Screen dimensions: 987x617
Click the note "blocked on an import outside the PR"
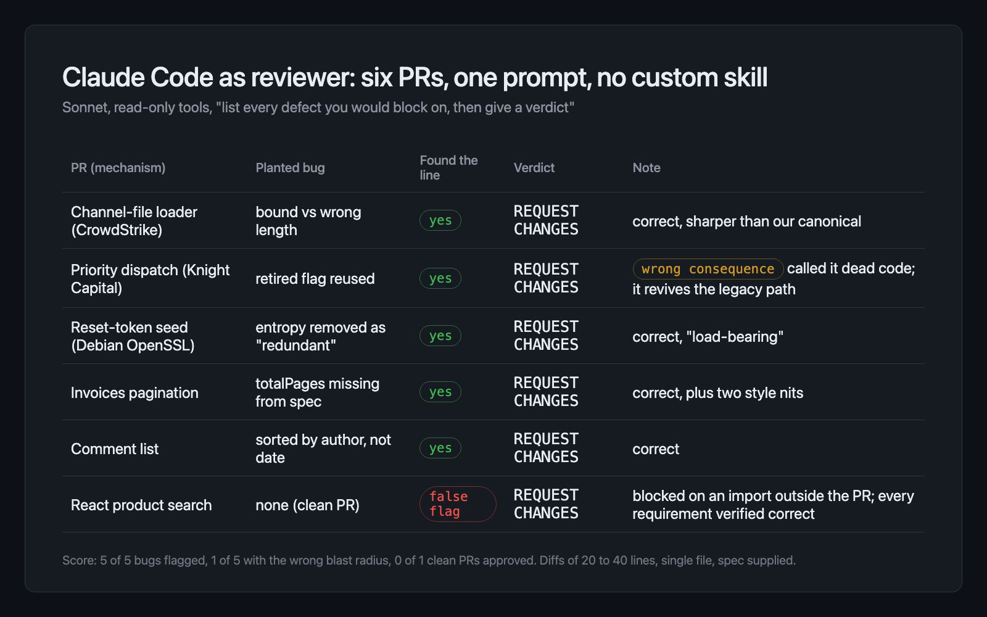(x=773, y=505)
